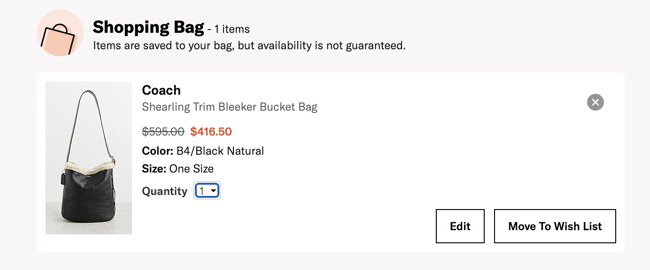Image resolution: width=650 pixels, height=270 pixels.
Task: Click the shopping bag icon
Action: click(x=60, y=32)
